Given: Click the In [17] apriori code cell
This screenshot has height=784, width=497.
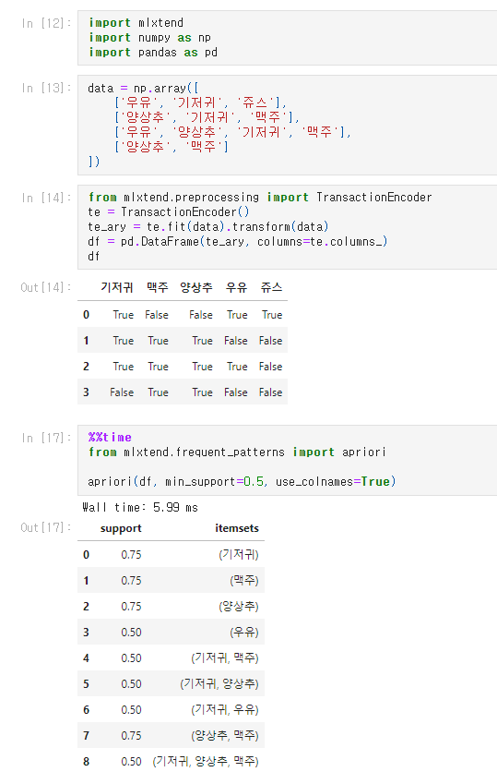Looking at the screenshot, I should point(287,460).
